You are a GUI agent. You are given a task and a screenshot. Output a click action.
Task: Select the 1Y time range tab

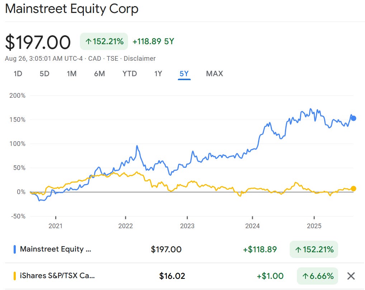(158, 74)
